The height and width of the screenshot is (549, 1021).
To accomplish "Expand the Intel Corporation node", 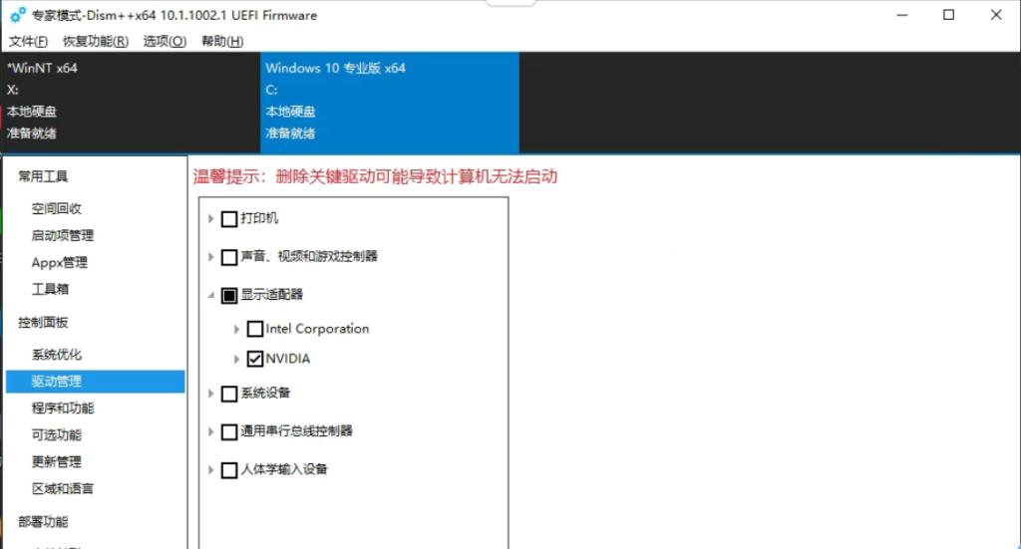I will (x=237, y=329).
